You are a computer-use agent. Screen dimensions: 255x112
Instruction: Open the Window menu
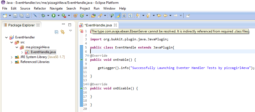(x=109, y=8)
